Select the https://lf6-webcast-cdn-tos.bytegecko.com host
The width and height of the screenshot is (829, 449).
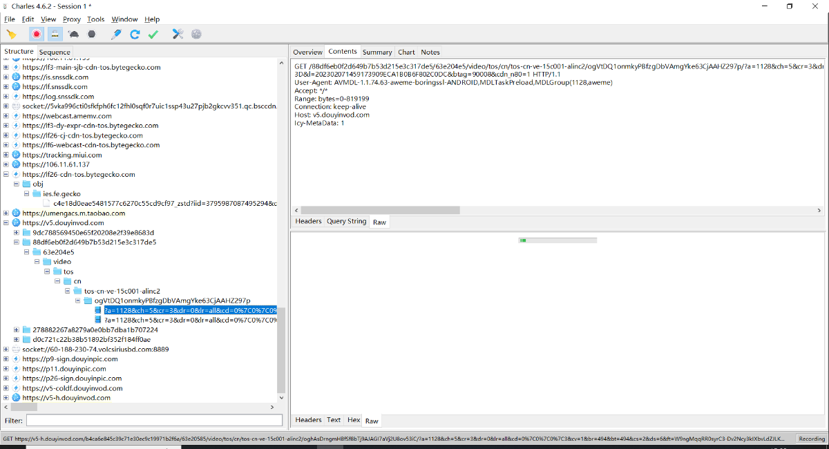pos(90,145)
